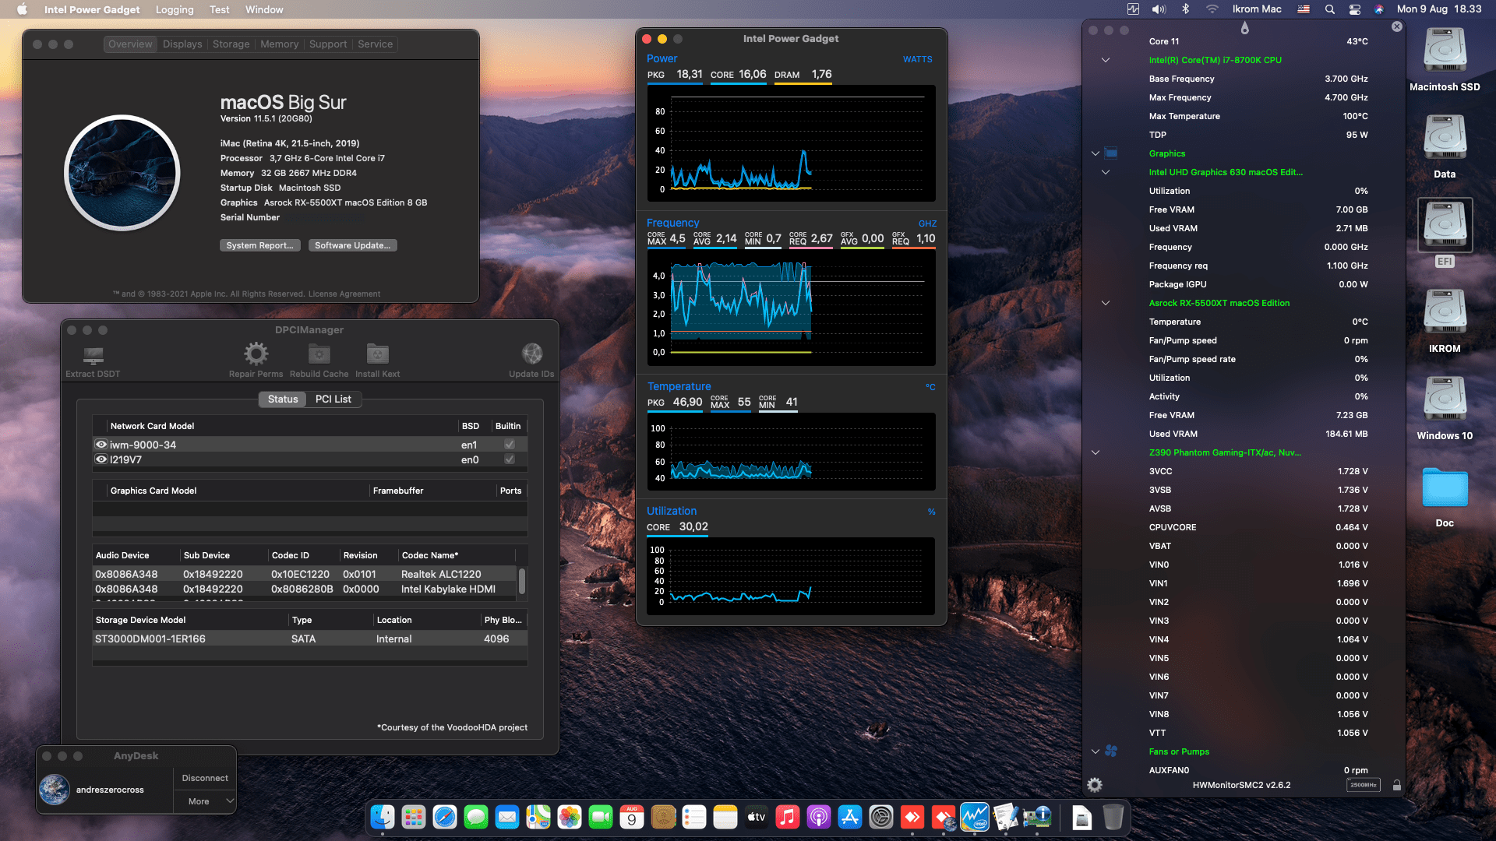The width and height of the screenshot is (1496, 841).
Task: Toggle Builtin checkbox for I219V7
Action: [510, 459]
